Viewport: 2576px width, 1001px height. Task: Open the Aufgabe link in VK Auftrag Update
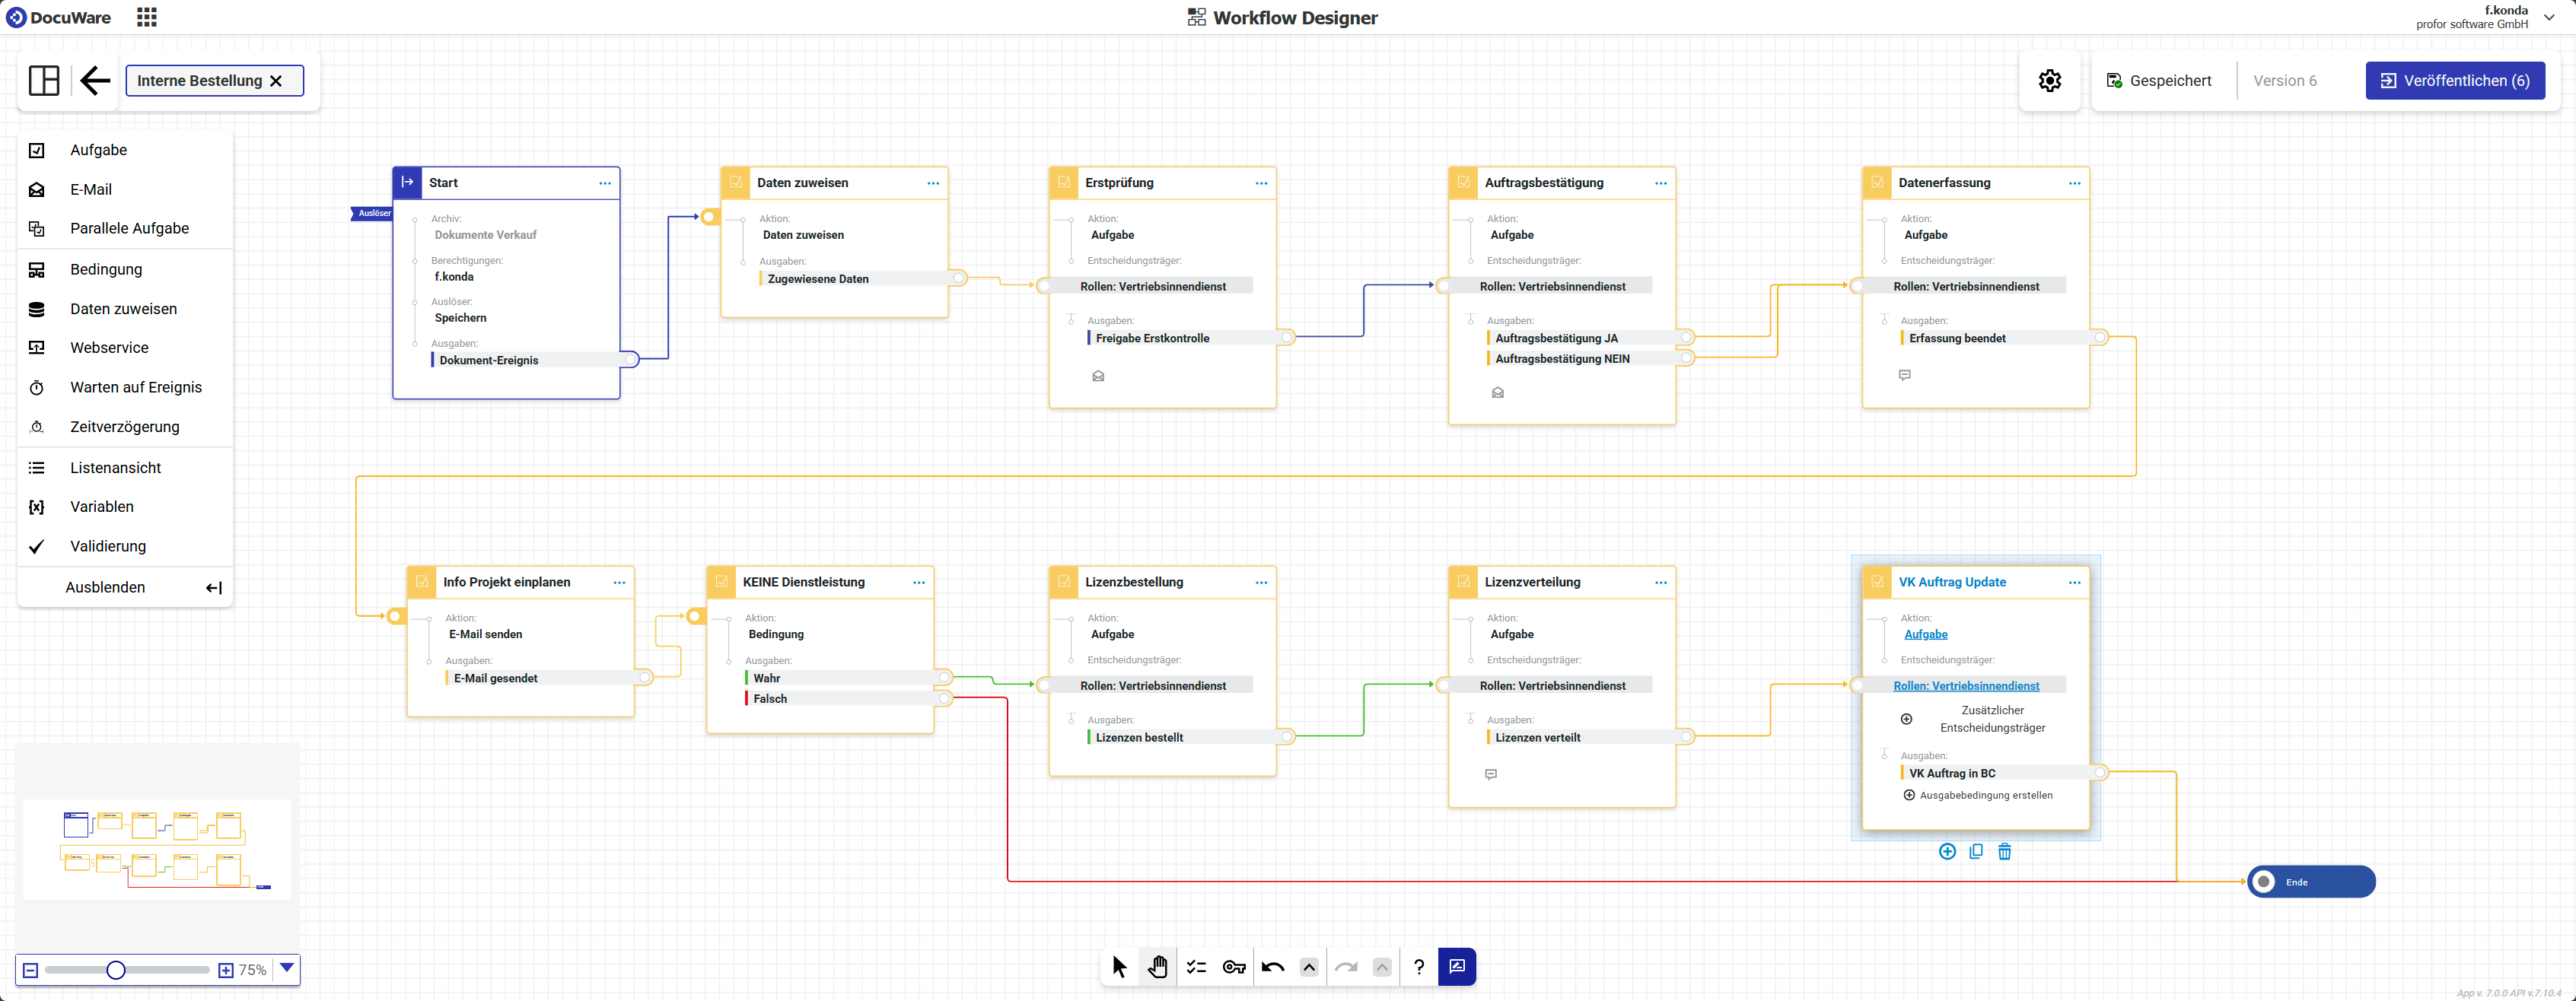tap(1925, 634)
